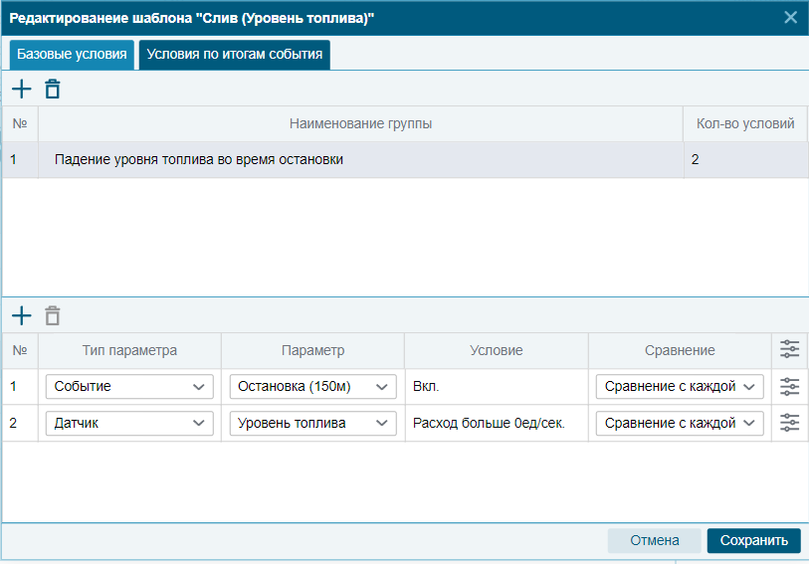Open comparison dropdown in first condition row
The image size is (809, 564).
coord(680,387)
